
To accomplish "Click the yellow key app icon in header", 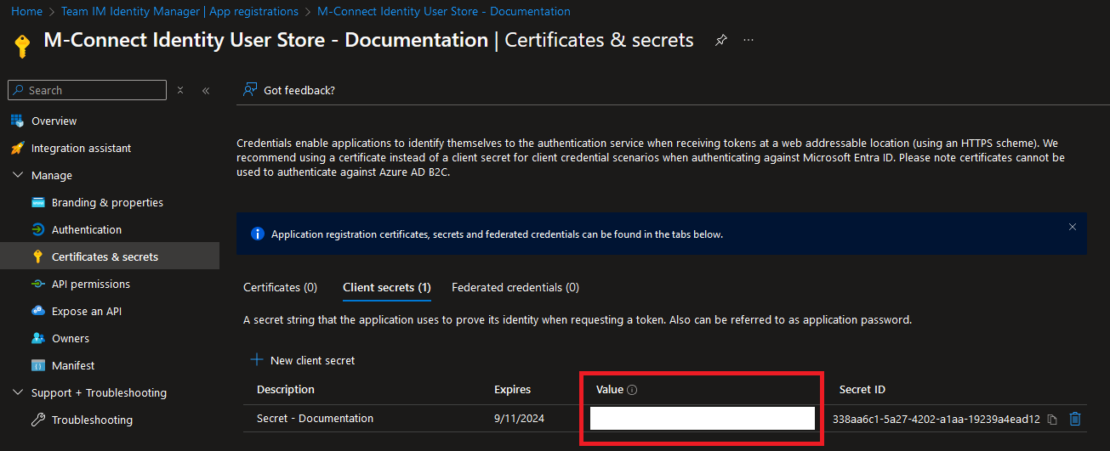I will (23, 45).
